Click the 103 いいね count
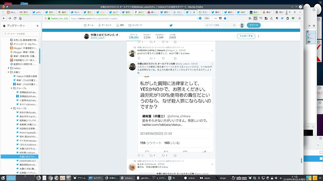This screenshot has width=323, height=181. tap(172, 143)
